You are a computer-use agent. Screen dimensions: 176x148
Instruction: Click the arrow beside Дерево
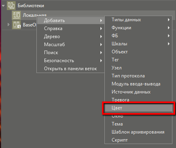tap(101, 36)
